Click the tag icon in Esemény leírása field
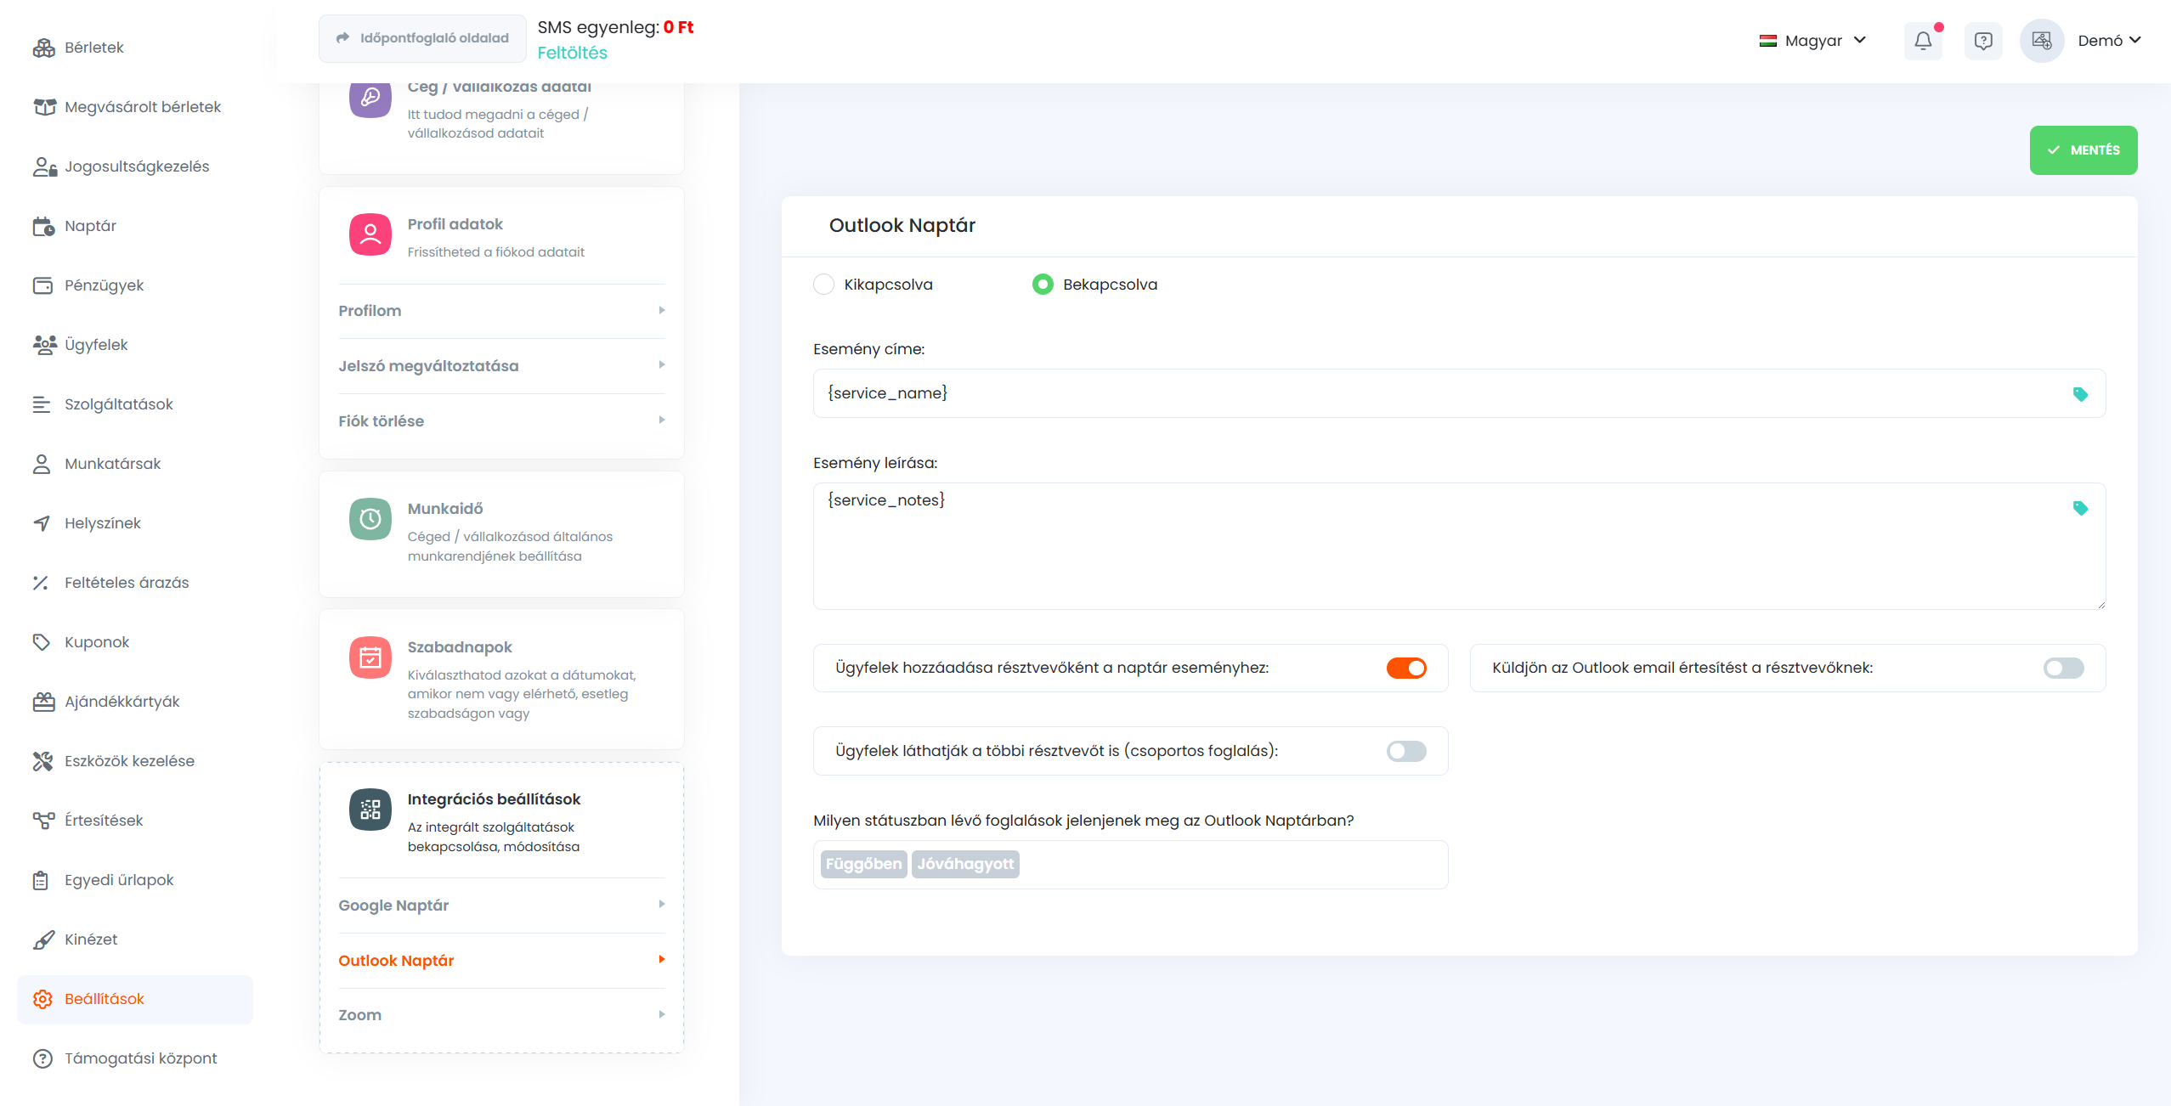2171x1106 pixels. tap(2080, 508)
